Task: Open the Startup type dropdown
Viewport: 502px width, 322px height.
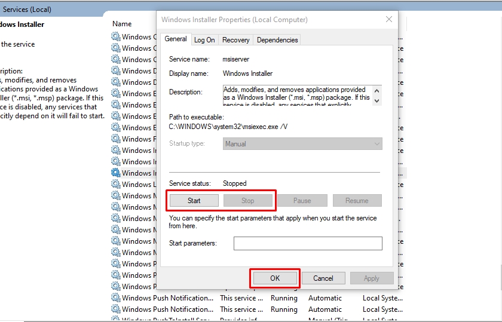Action: pyautogui.click(x=302, y=144)
